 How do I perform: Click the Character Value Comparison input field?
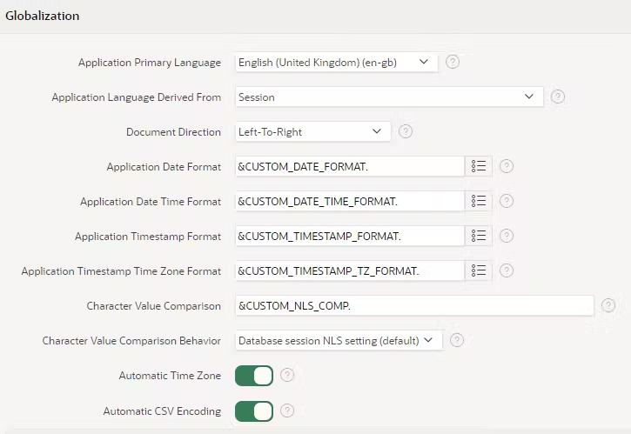click(414, 305)
